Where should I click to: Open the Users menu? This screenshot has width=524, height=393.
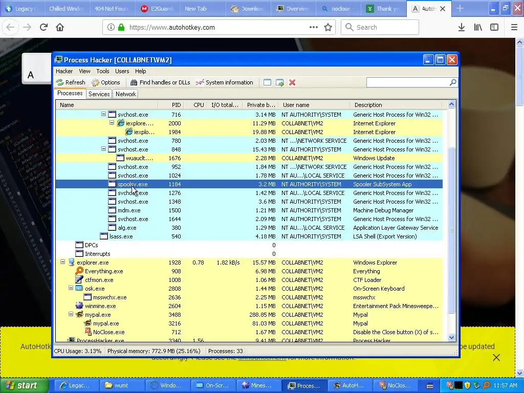coord(122,71)
